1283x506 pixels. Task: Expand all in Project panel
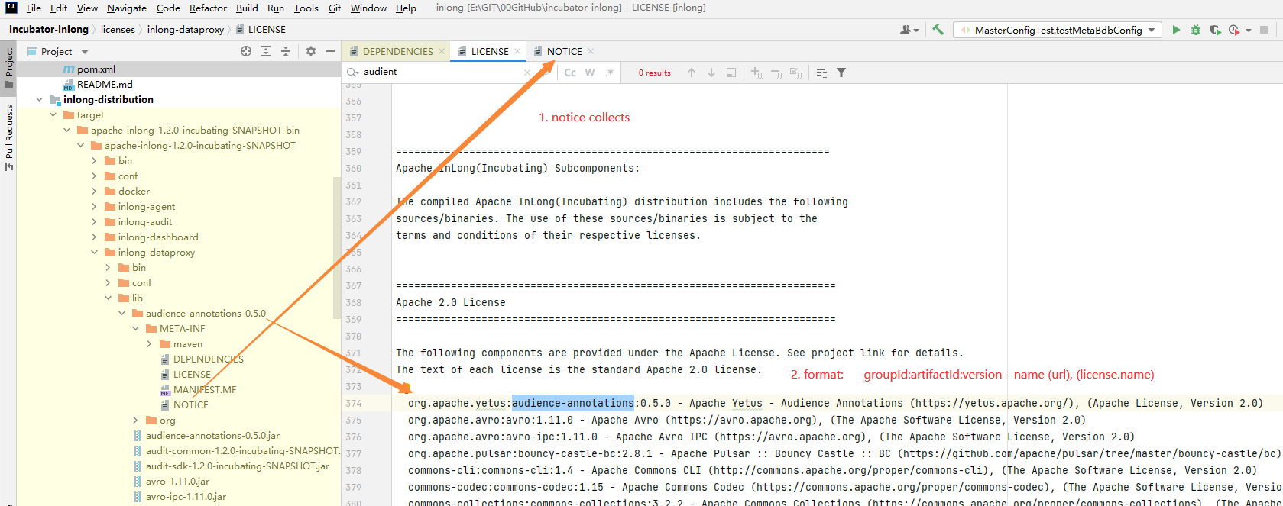[266, 51]
